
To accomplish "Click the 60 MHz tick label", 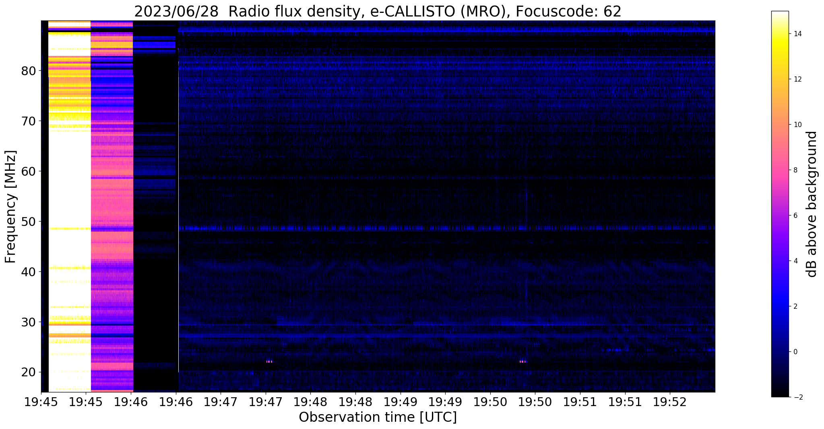I will 29,172.
